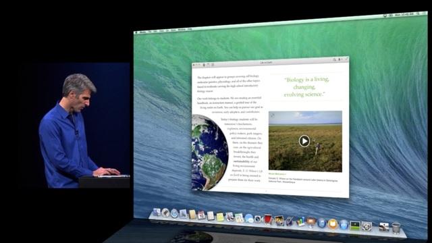Open Spotlight search in the menu bar
The height and width of the screenshot is (243, 432).
coord(418,13)
